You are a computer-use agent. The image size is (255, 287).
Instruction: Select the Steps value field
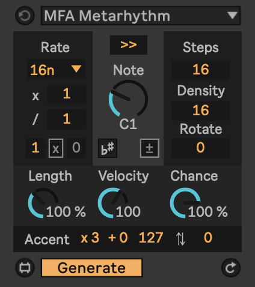[x=200, y=70]
